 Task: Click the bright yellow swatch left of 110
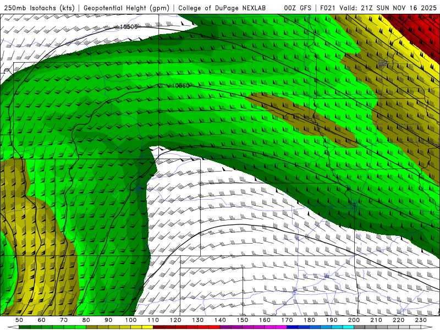tap(147, 327)
